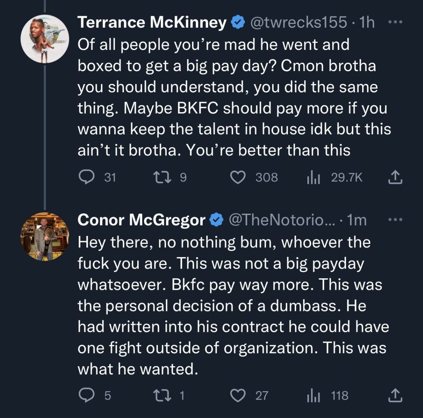This screenshot has width=423, height=418.
Task: Click the 1h timestamp on first tweet
Action: (x=367, y=22)
